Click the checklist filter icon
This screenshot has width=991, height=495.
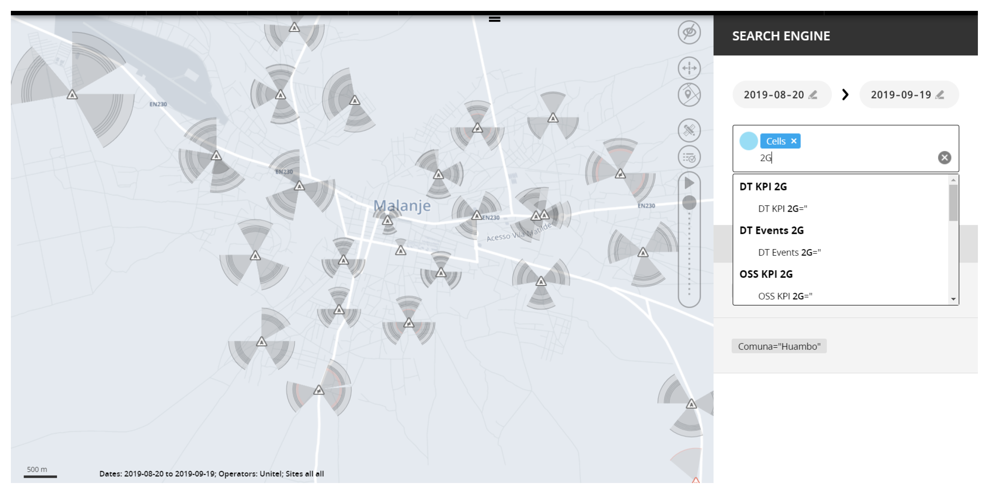(x=689, y=157)
